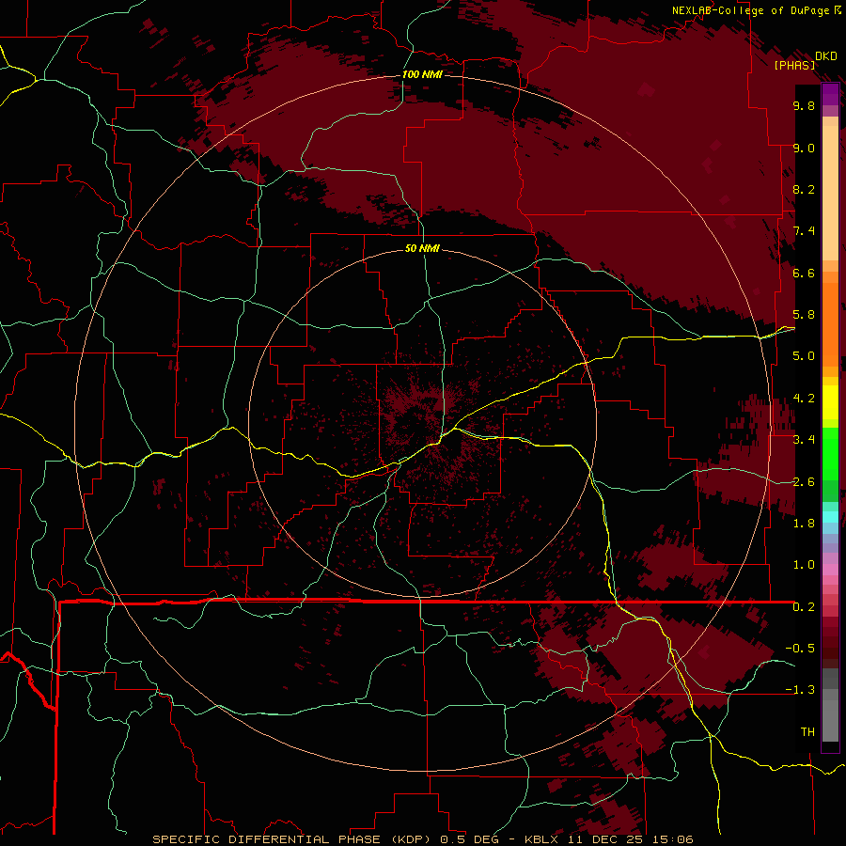The width and height of the screenshot is (846, 846).
Task: Select the 1.0 legend value
Action: click(x=804, y=565)
